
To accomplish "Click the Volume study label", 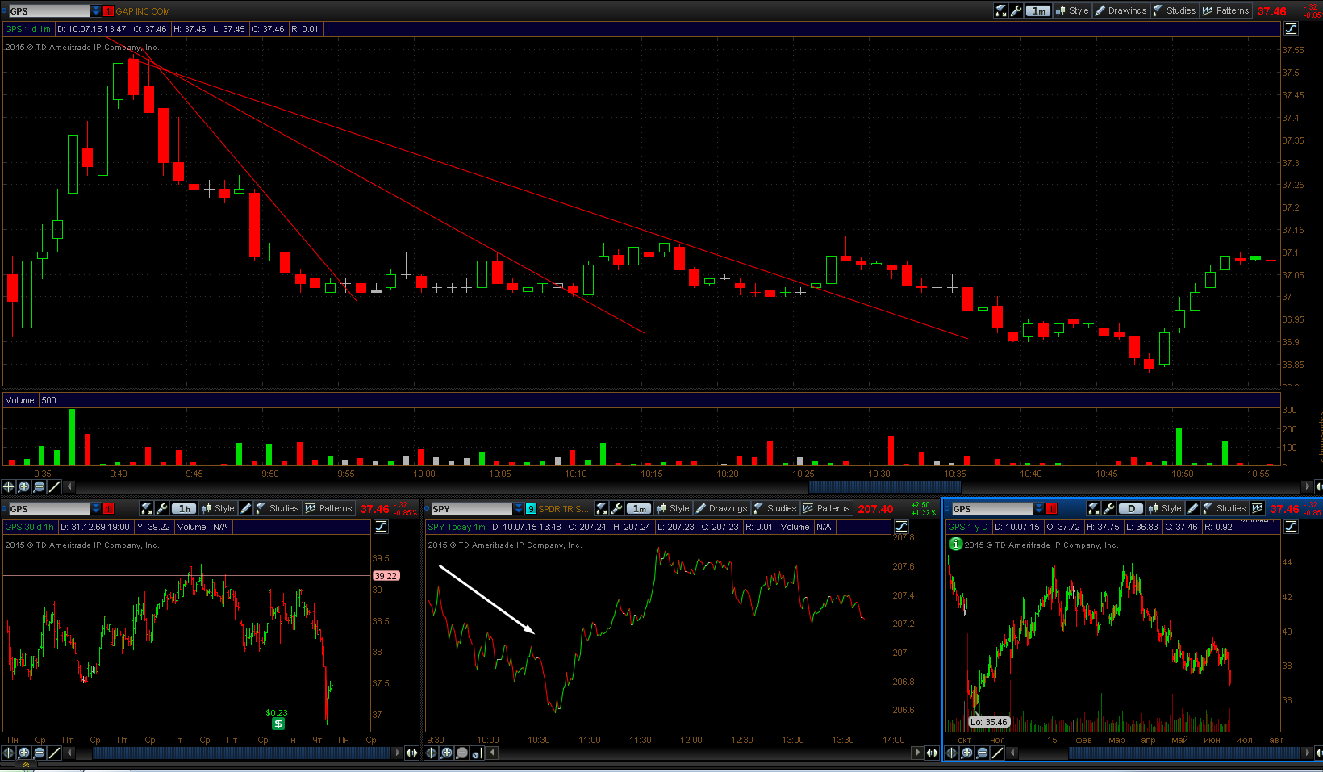I will click(x=20, y=400).
